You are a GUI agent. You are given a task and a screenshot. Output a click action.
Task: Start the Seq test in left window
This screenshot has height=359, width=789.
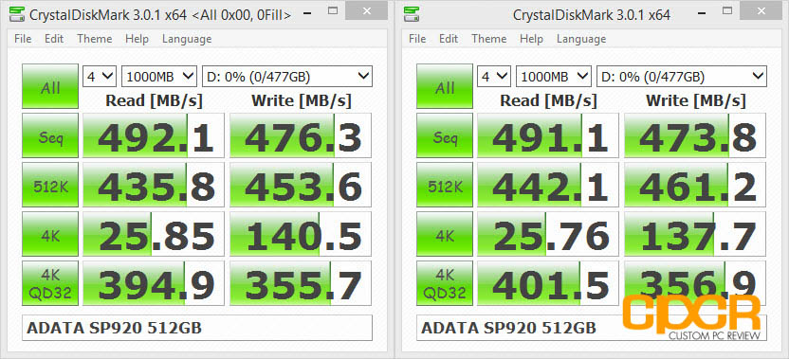50,135
